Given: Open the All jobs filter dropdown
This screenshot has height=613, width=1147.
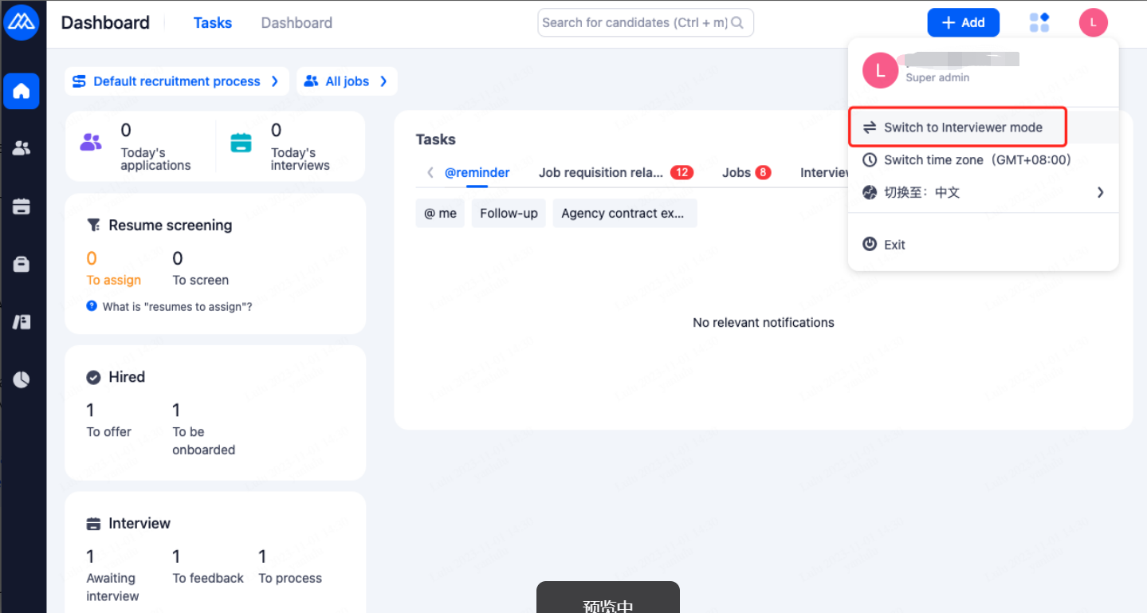Looking at the screenshot, I should 347,81.
